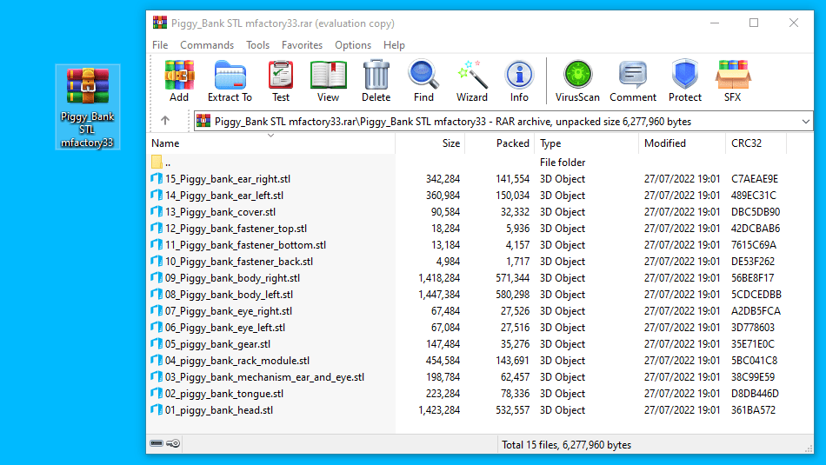This screenshot has height=465, width=826.
Task: Click CRC32 value D8DB446D
Action: pyautogui.click(x=755, y=394)
